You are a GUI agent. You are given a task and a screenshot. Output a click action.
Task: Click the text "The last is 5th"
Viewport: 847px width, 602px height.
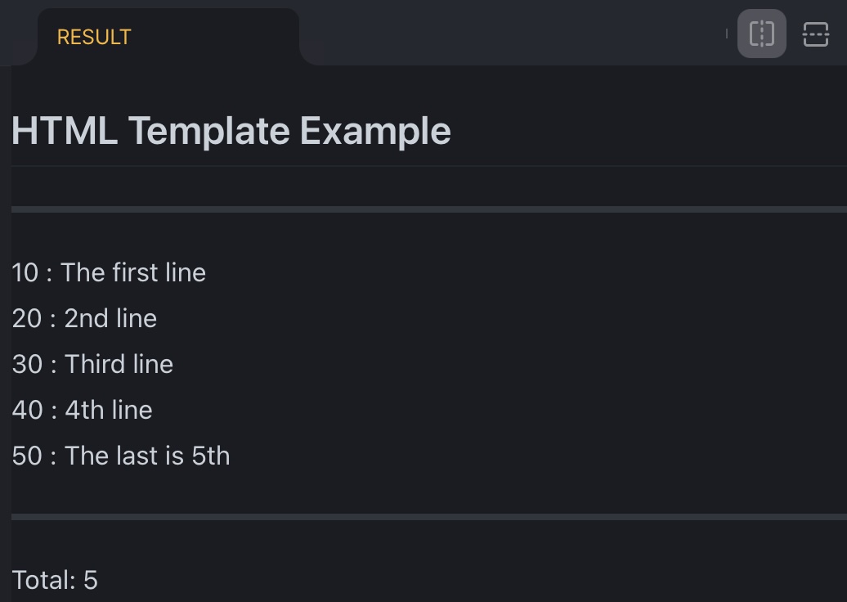(147, 456)
